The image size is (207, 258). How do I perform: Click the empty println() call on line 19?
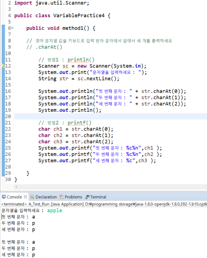(x=70, y=110)
